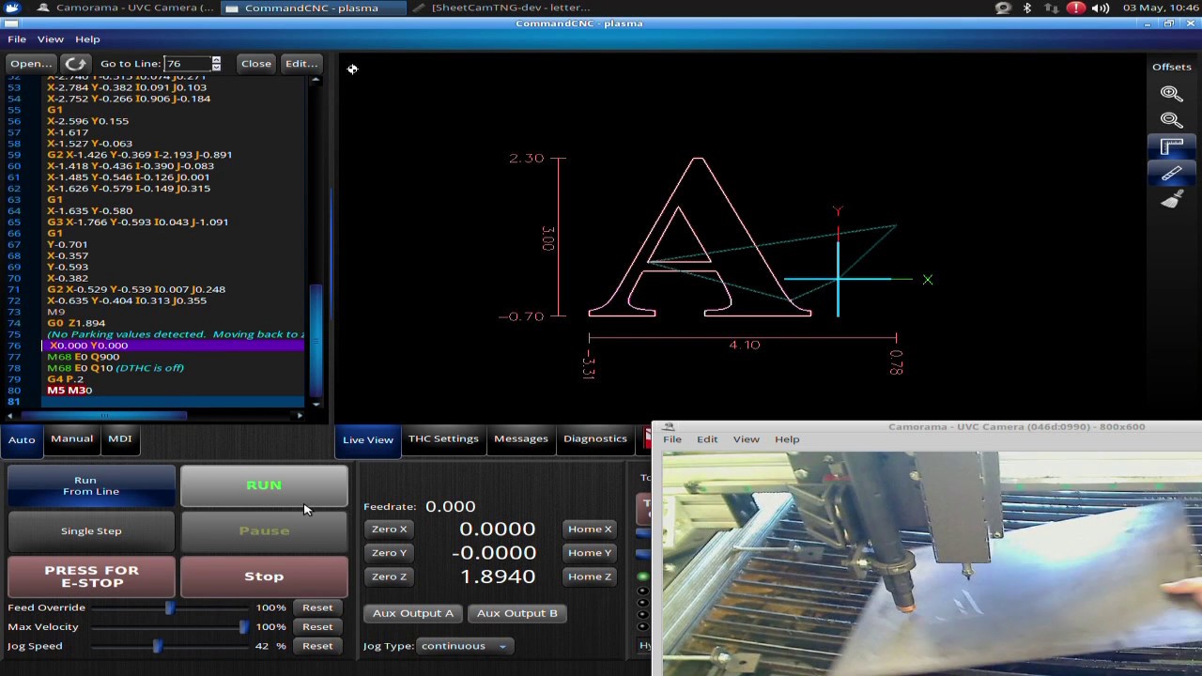Open the Offsets panel tab

(x=1172, y=67)
